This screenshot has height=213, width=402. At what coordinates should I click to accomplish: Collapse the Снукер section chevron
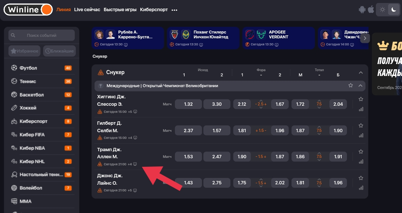tap(360, 73)
